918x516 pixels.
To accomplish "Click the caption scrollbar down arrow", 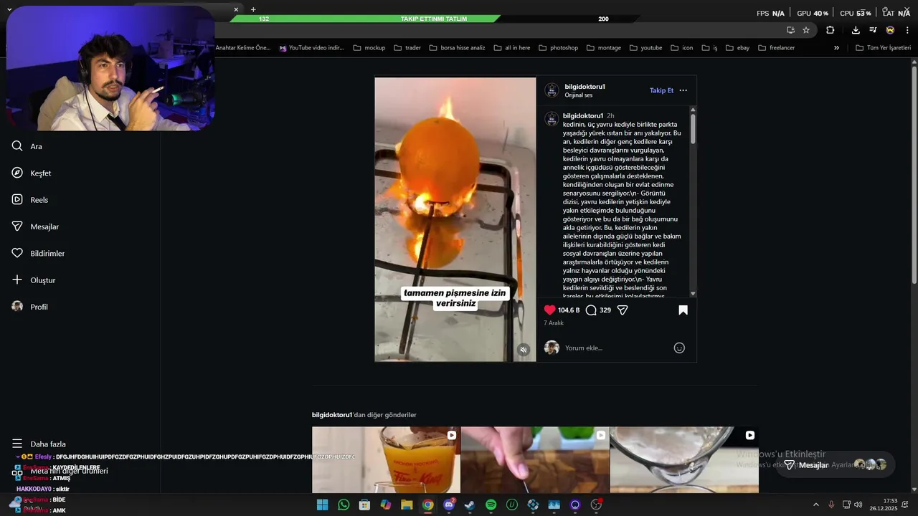I will [x=693, y=294].
